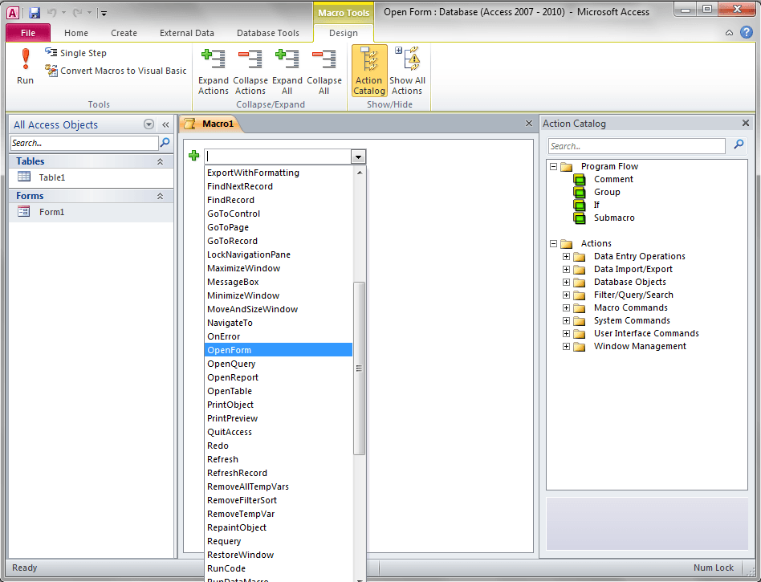Run the macro with the exclamation icon
Screen dimensions: 761x582
point(25,67)
